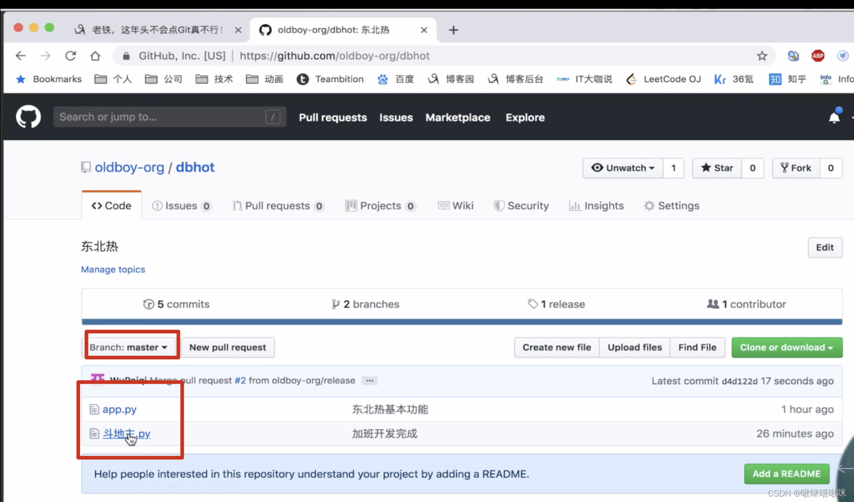Screen dimensions: 854x502
Task: Click the site lock icon
Action: 126,56
